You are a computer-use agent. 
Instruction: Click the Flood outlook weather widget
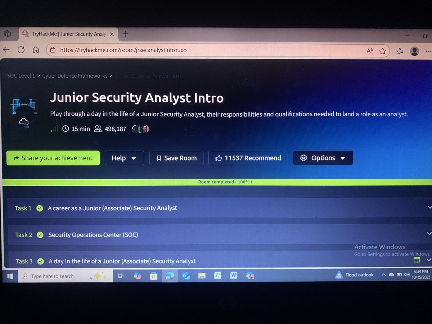point(355,275)
